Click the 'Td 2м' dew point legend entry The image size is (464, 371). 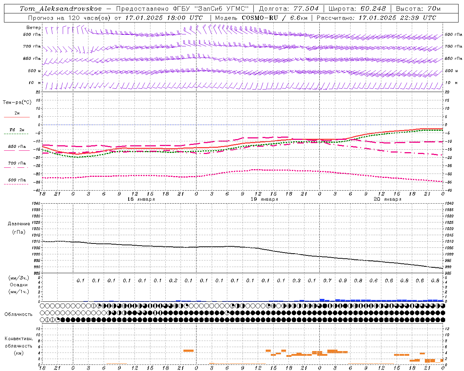17,130
